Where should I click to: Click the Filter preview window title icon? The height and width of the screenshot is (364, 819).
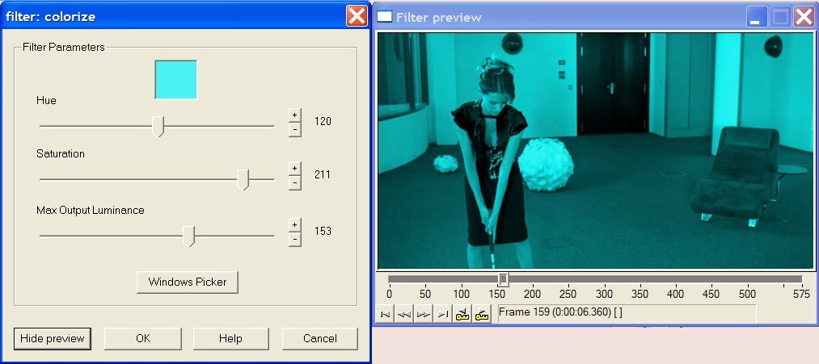(384, 17)
